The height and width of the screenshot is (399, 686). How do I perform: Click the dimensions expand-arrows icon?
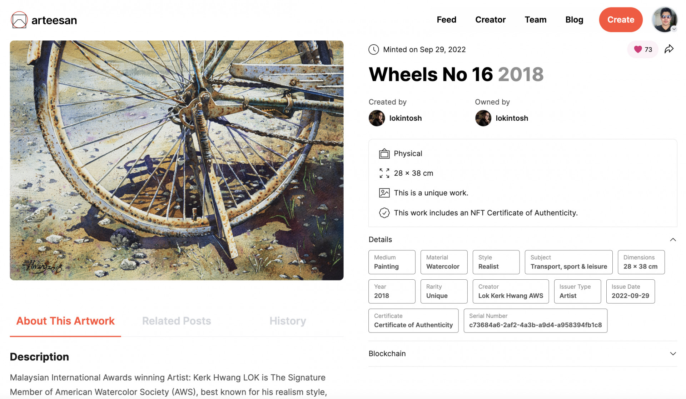click(384, 173)
